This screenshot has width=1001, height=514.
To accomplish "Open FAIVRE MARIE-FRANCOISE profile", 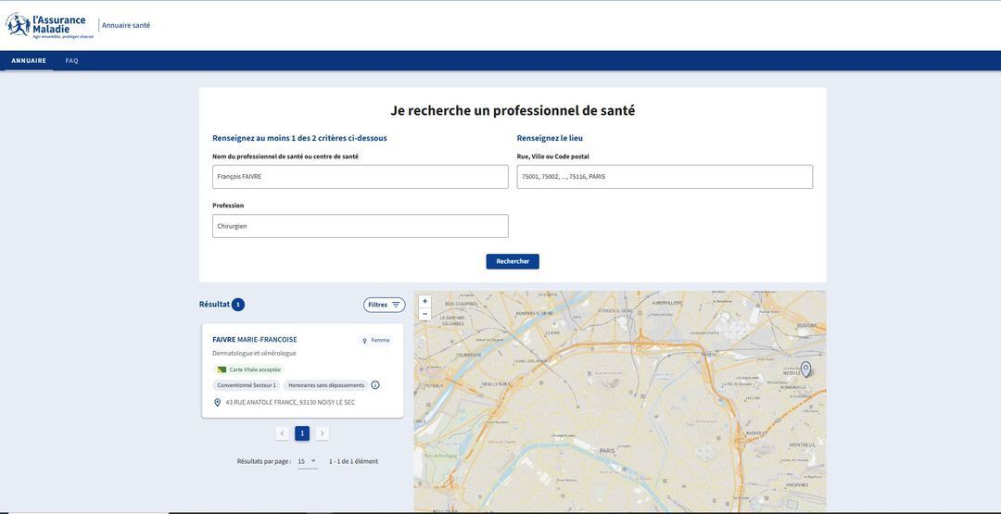I will coord(255,340).
